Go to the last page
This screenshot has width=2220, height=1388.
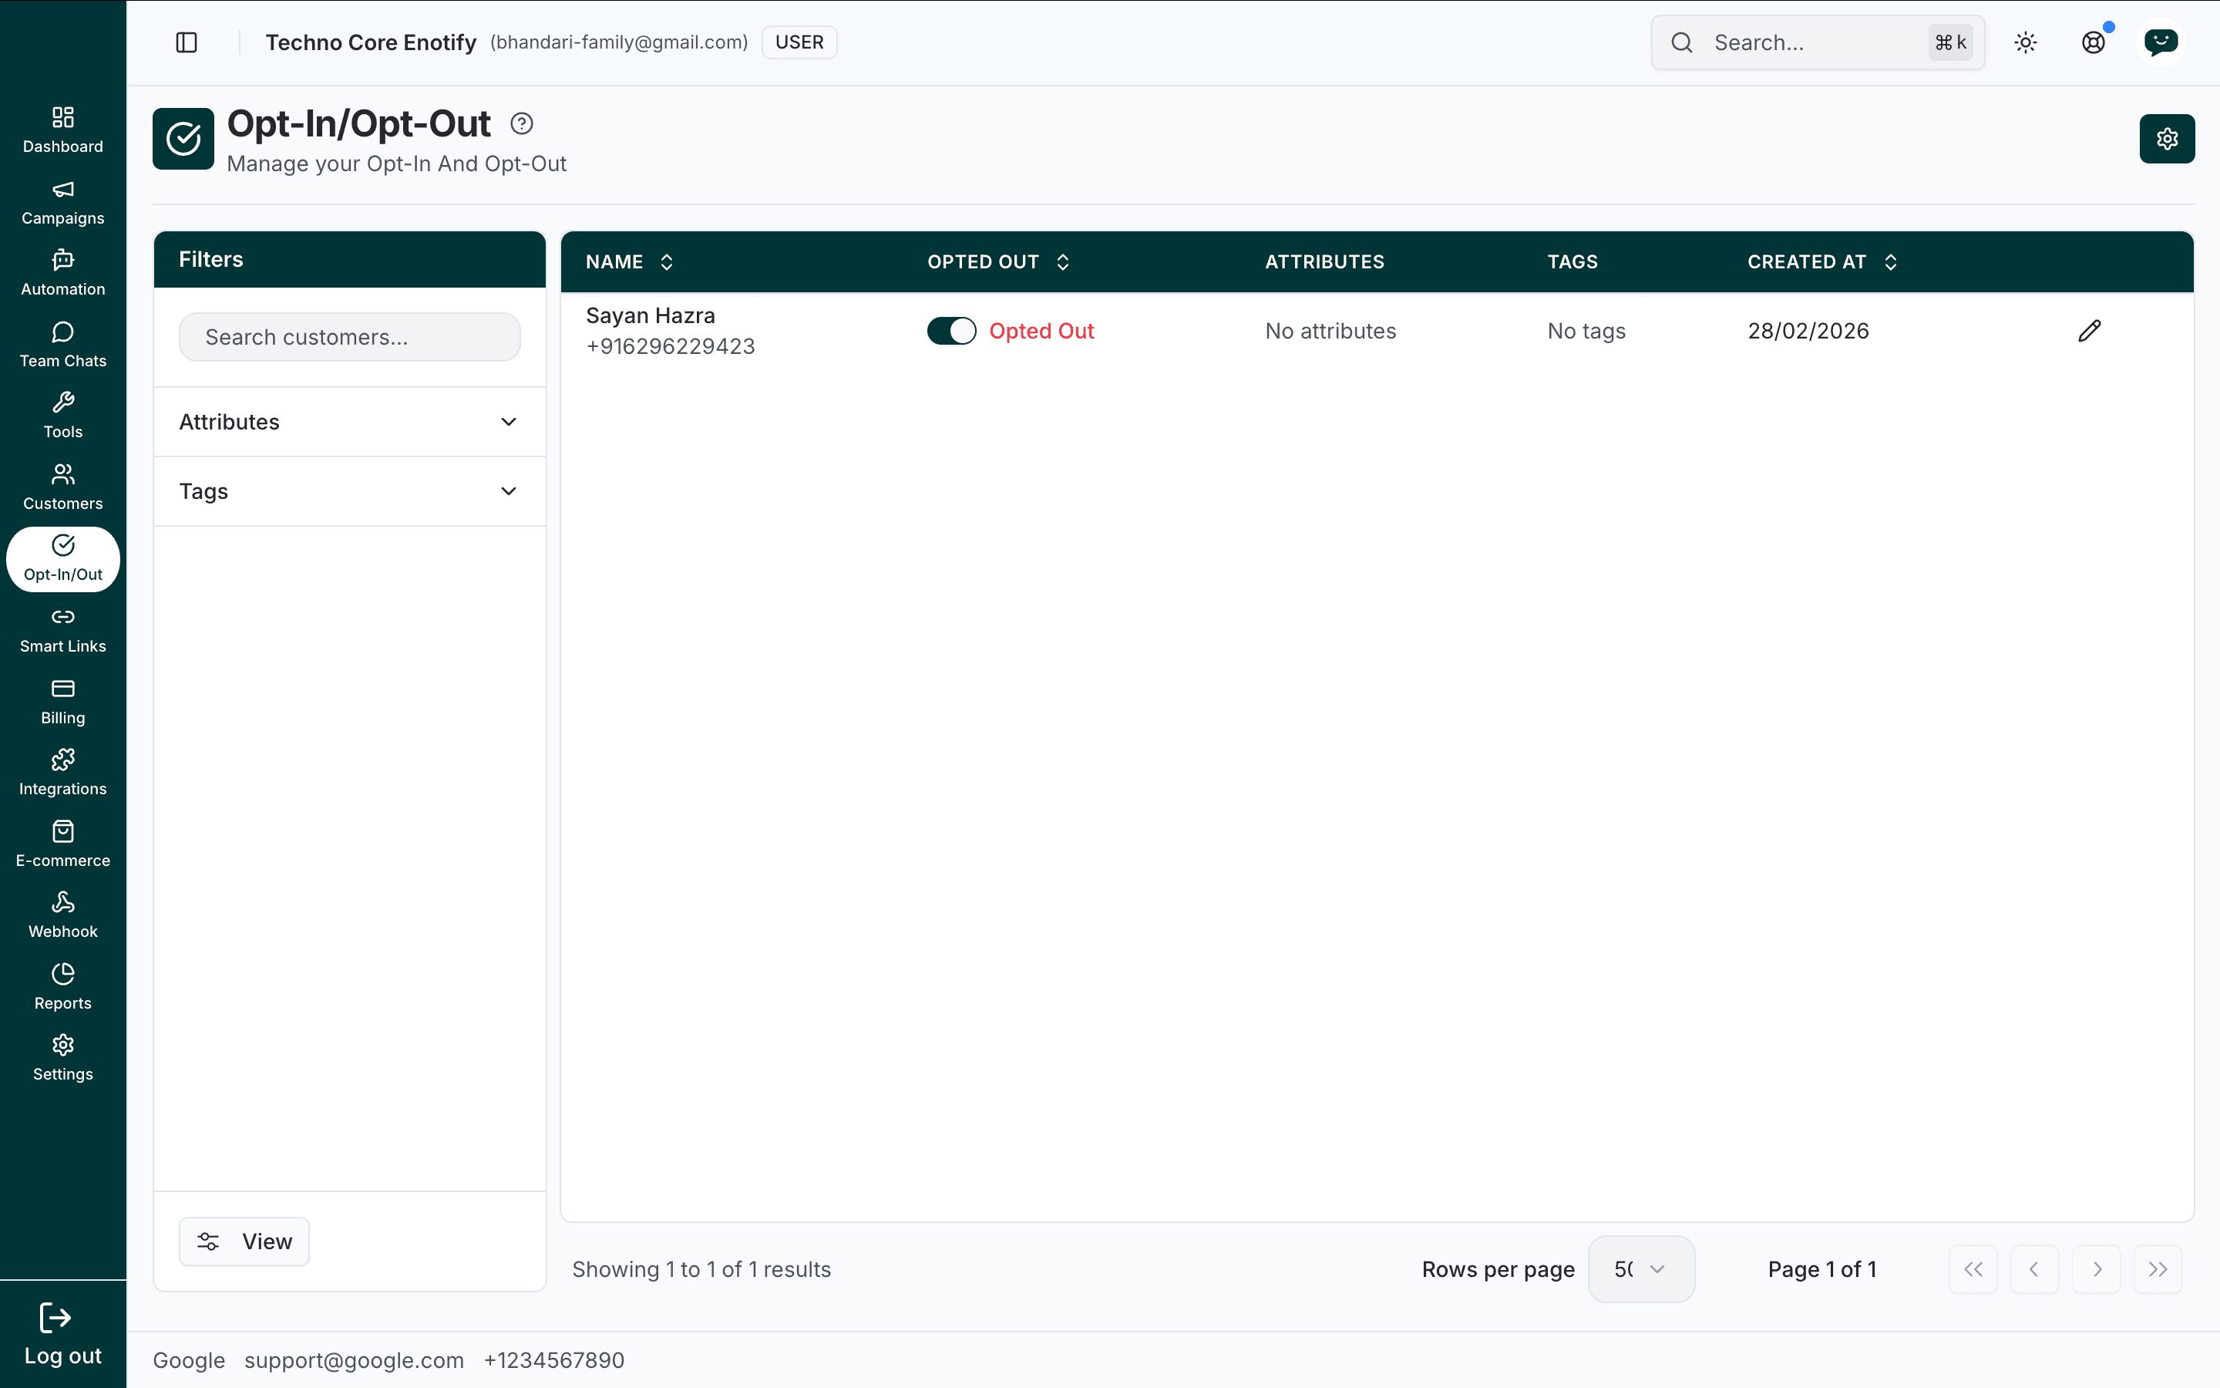pos(2158,1268)
